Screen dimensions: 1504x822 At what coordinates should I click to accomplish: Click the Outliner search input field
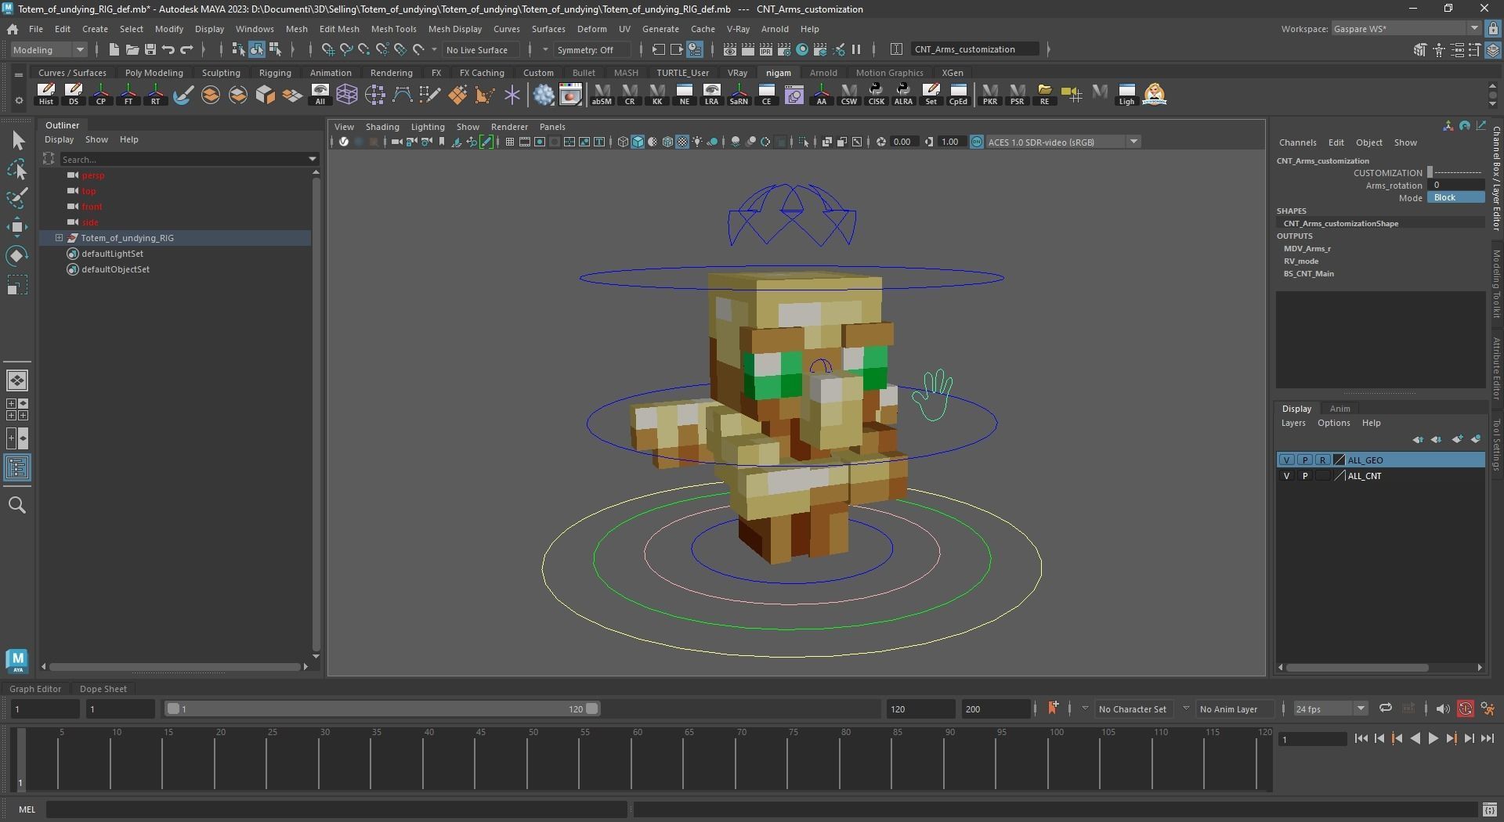click(184, 160)
